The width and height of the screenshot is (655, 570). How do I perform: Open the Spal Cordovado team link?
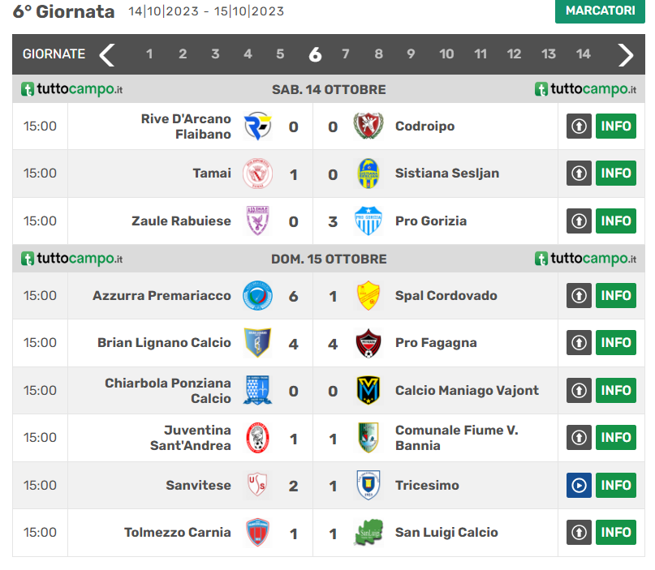(446, 295)
